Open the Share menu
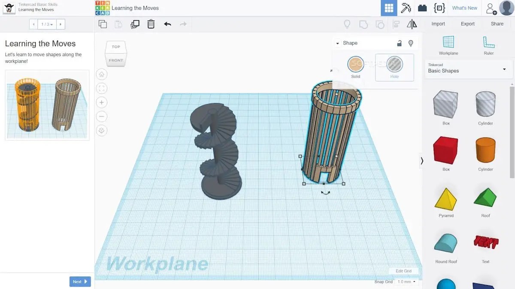 pyautogui.click(x=497, y=24)
